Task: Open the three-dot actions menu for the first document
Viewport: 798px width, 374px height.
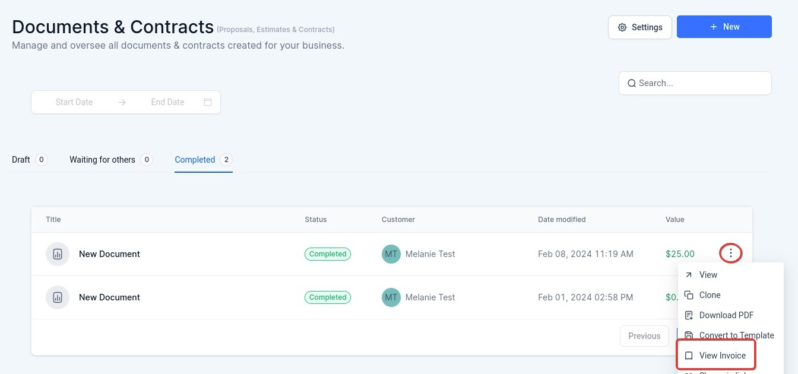Action: coord(731,253)
